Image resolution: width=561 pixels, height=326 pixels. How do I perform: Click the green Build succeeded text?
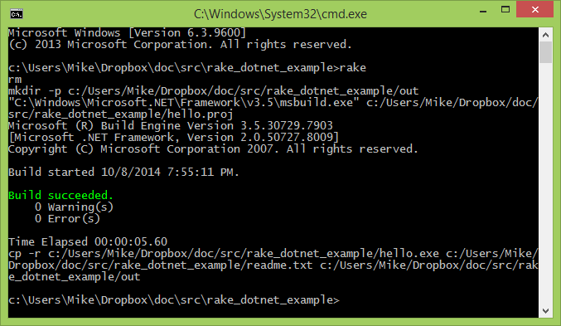click(x=60, y=195)
